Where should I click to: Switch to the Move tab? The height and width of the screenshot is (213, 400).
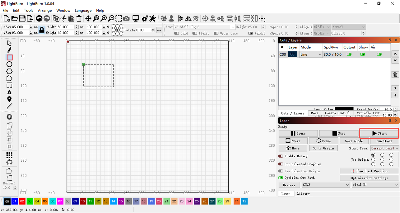click(x=315, y=113)
